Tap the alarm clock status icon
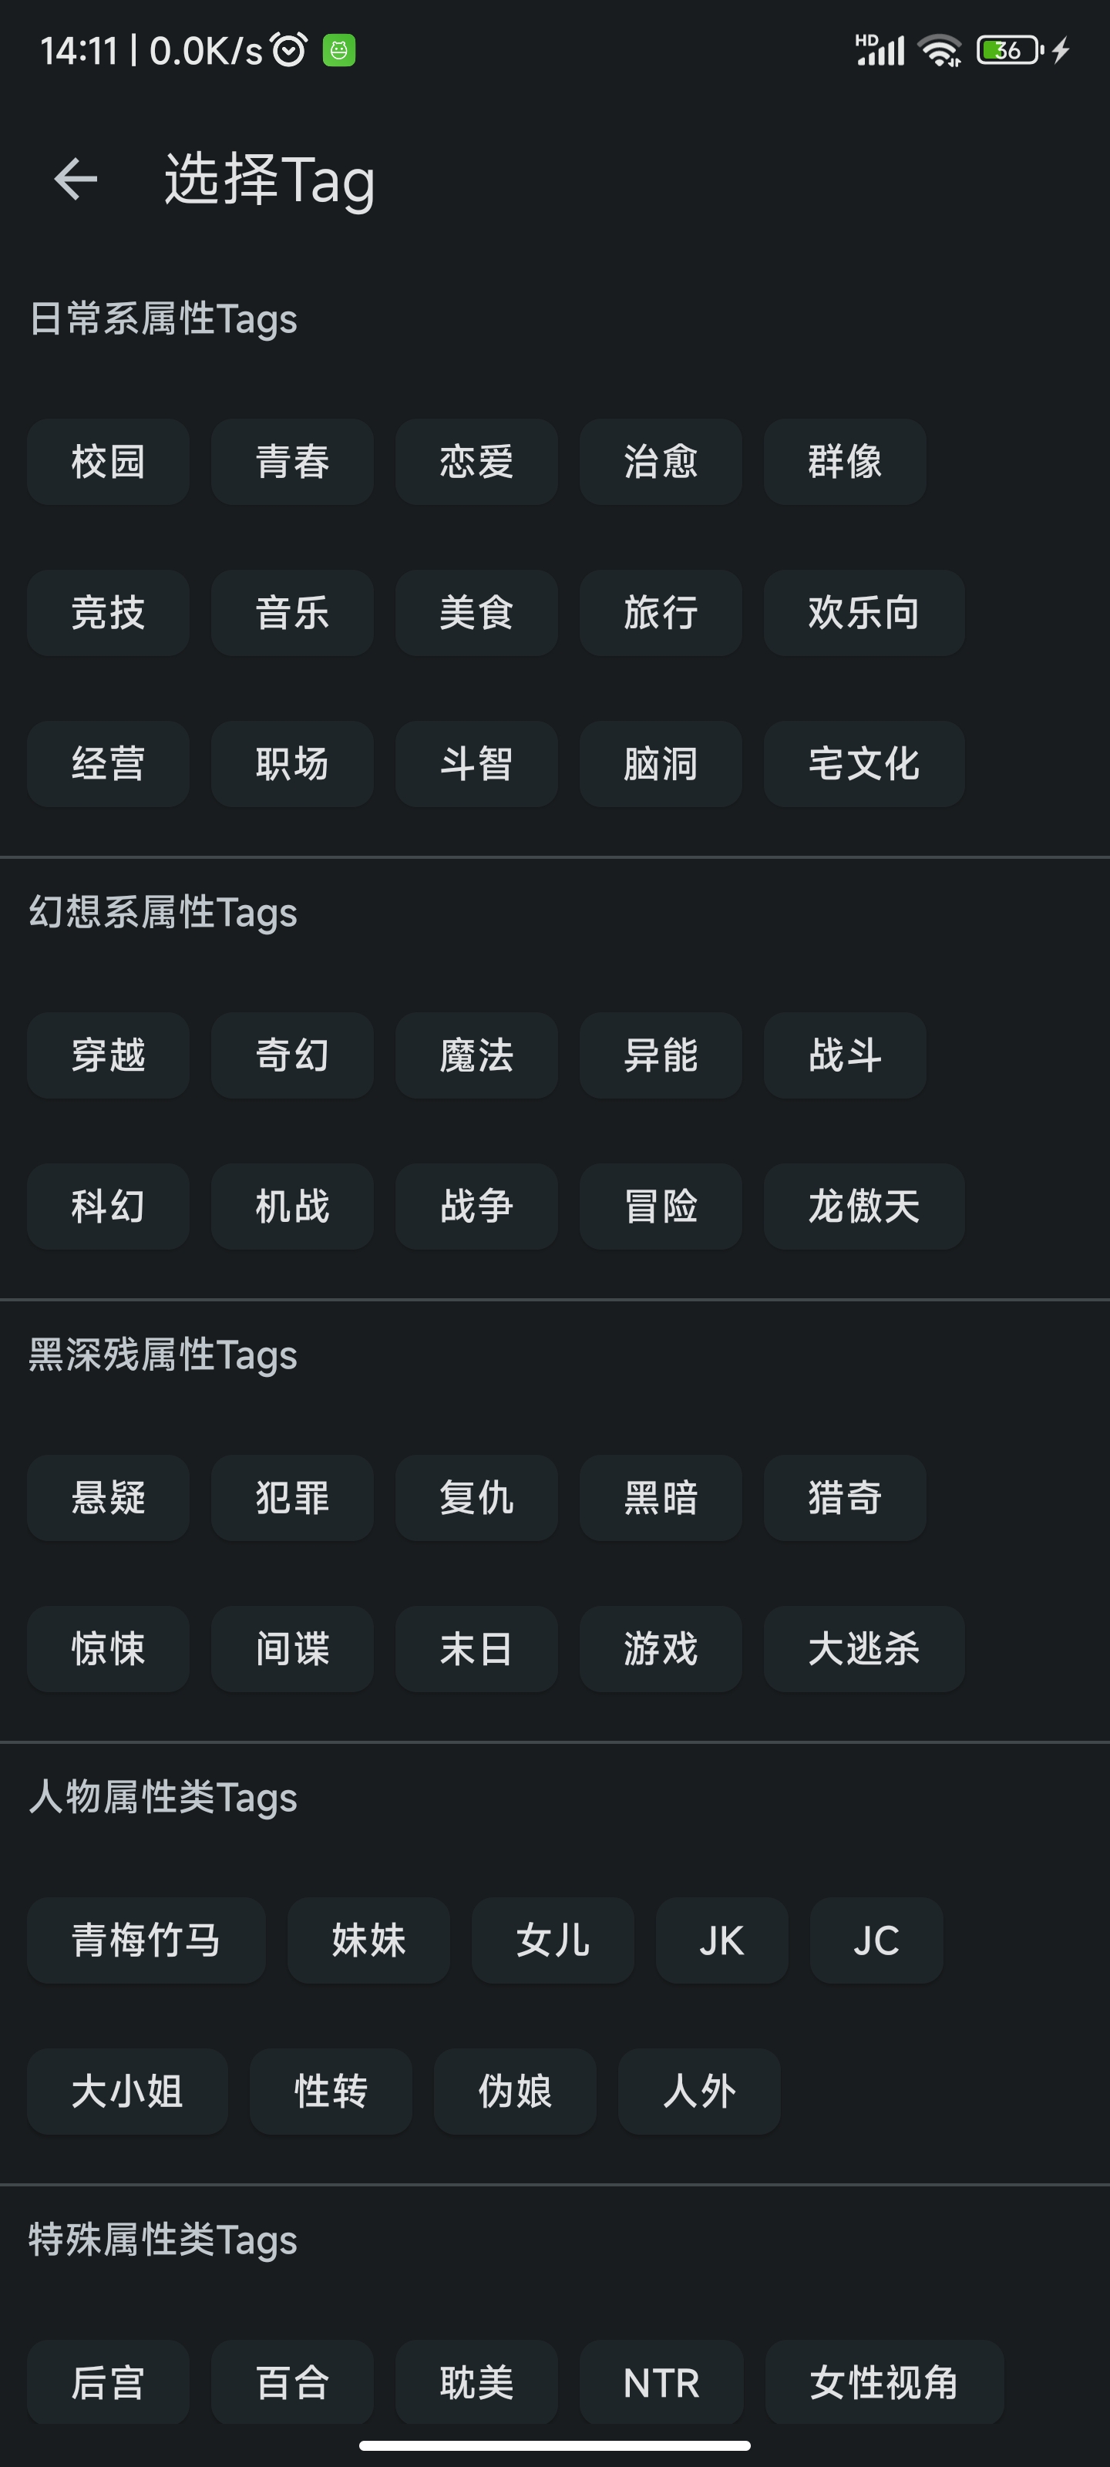 (288, 50)
